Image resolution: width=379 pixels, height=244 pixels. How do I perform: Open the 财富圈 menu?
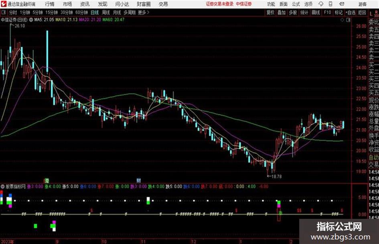tap(144, 4)
